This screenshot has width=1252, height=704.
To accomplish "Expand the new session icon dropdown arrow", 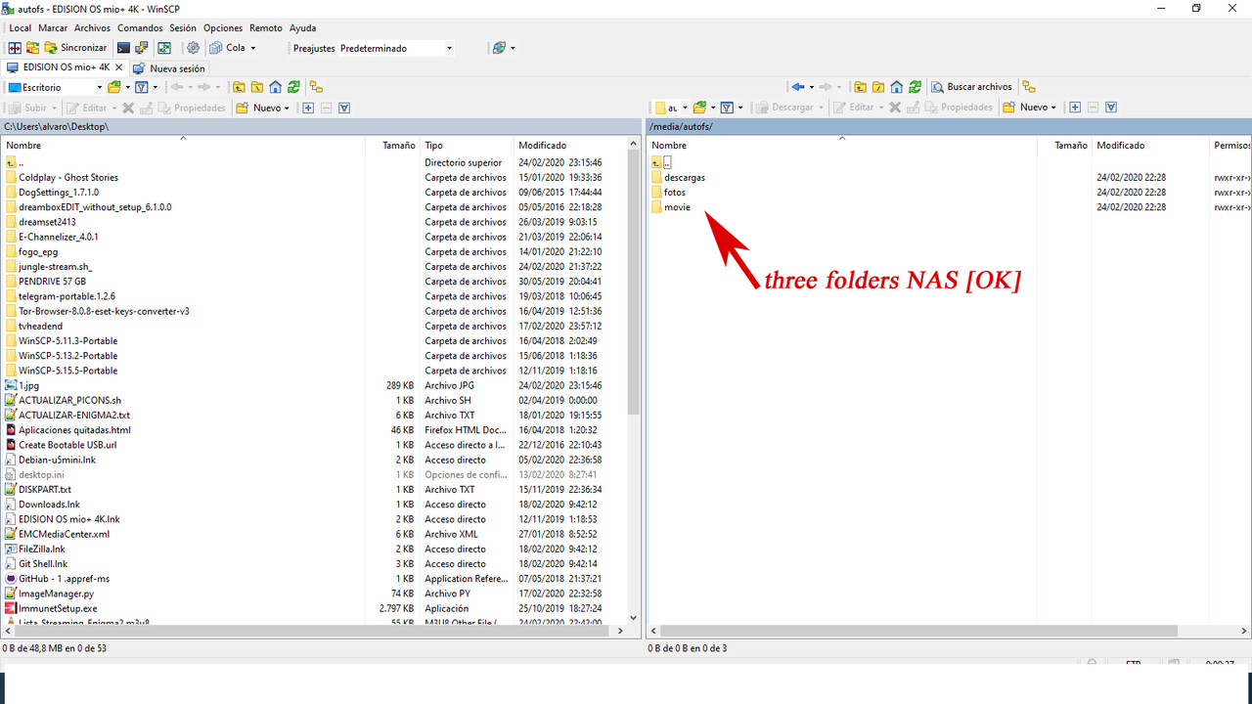I will tap(513, 48).
